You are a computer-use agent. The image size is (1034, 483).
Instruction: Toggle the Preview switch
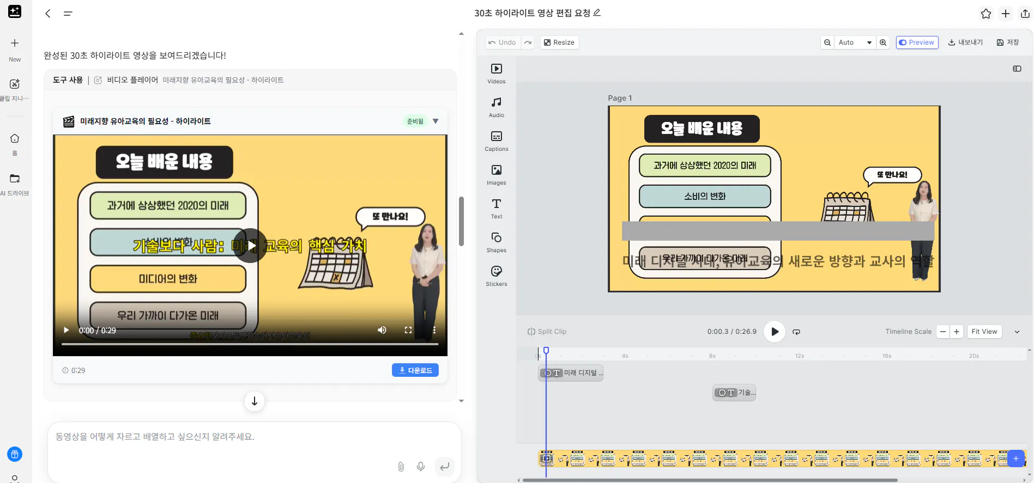point(917,42)
